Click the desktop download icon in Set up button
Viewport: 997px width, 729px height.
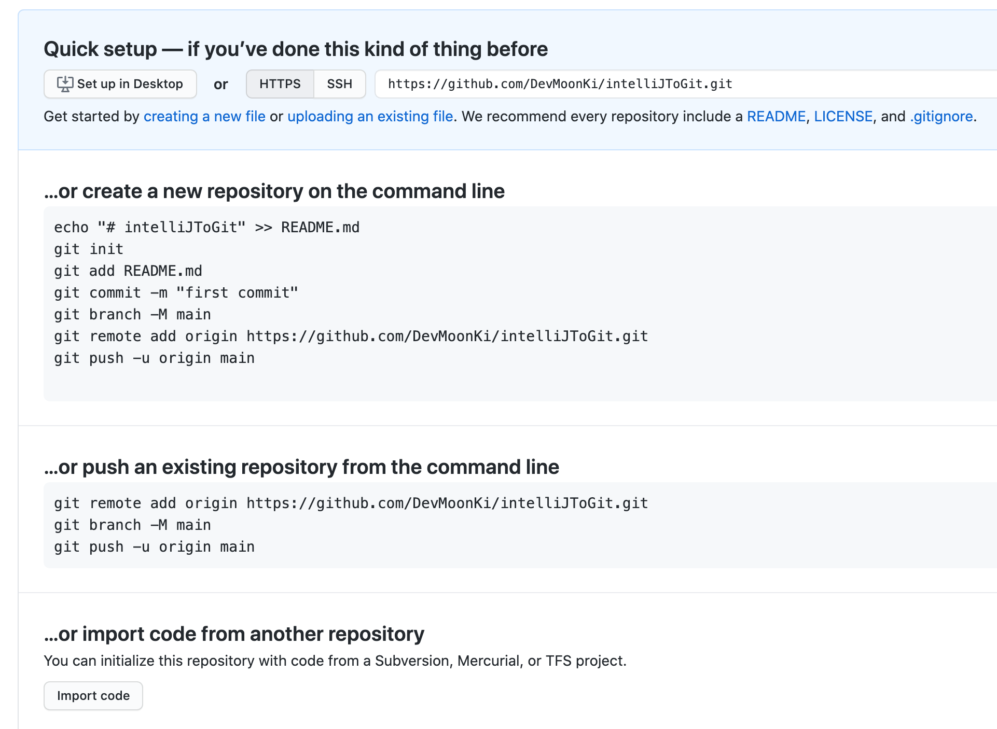point(65,84)
